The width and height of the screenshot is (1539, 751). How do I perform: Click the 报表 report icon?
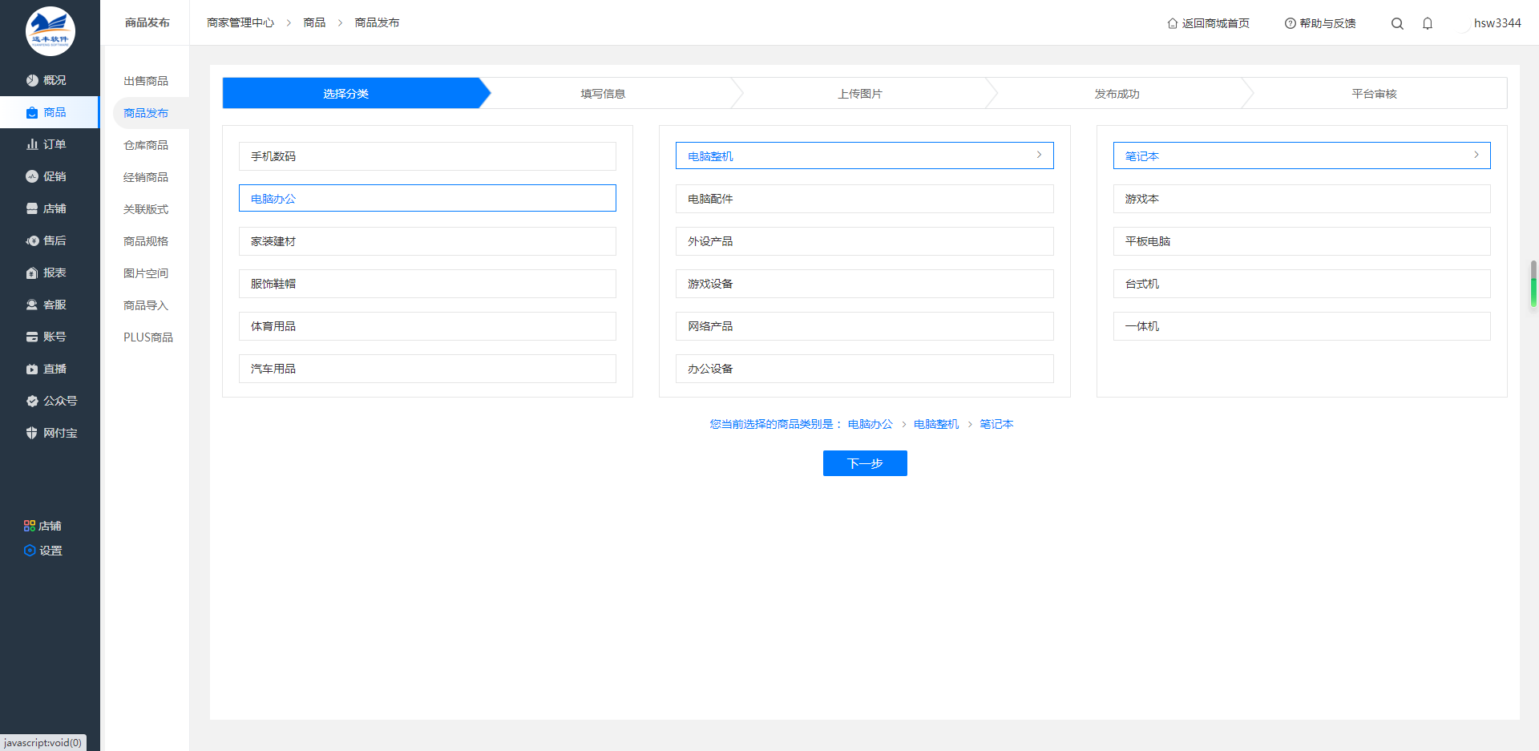[32, 273]
